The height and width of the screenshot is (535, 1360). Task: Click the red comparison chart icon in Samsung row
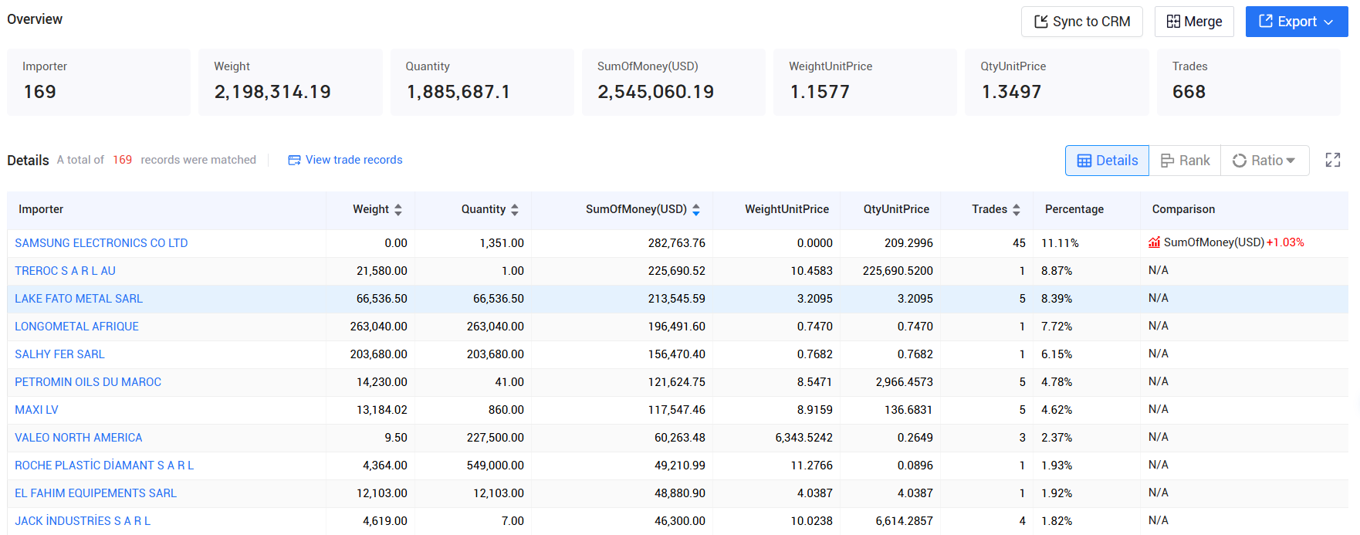point(1155,242)
